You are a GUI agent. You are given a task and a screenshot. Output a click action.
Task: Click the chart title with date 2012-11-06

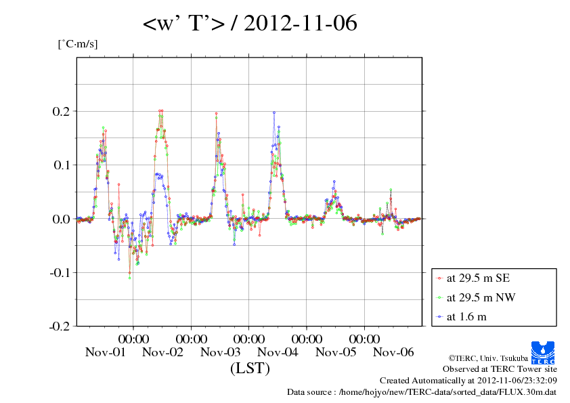[x=250, y=24]
